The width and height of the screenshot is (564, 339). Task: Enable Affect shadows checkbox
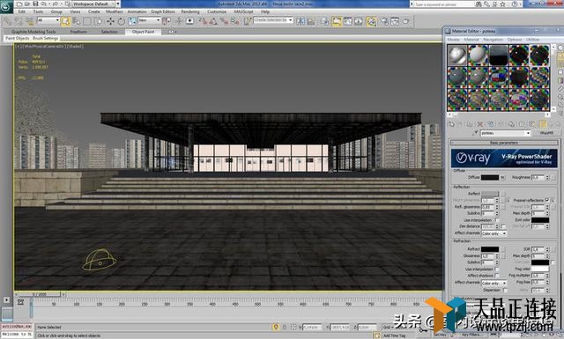[x=497, y=276]
